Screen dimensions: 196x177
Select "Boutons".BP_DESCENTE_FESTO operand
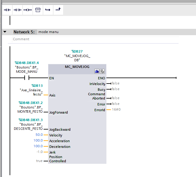point(28,127)
